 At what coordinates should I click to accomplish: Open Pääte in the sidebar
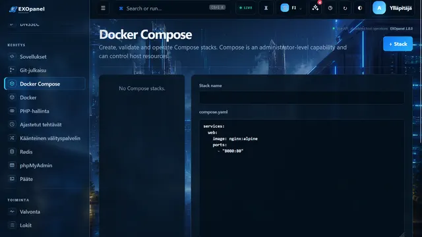pyautogui.click(x=45, y=179)
